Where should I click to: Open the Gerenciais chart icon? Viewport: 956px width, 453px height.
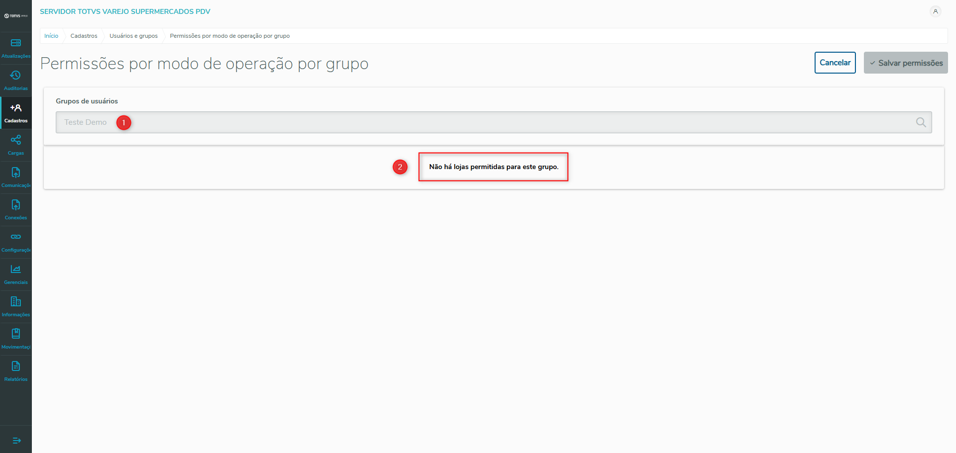16,270
